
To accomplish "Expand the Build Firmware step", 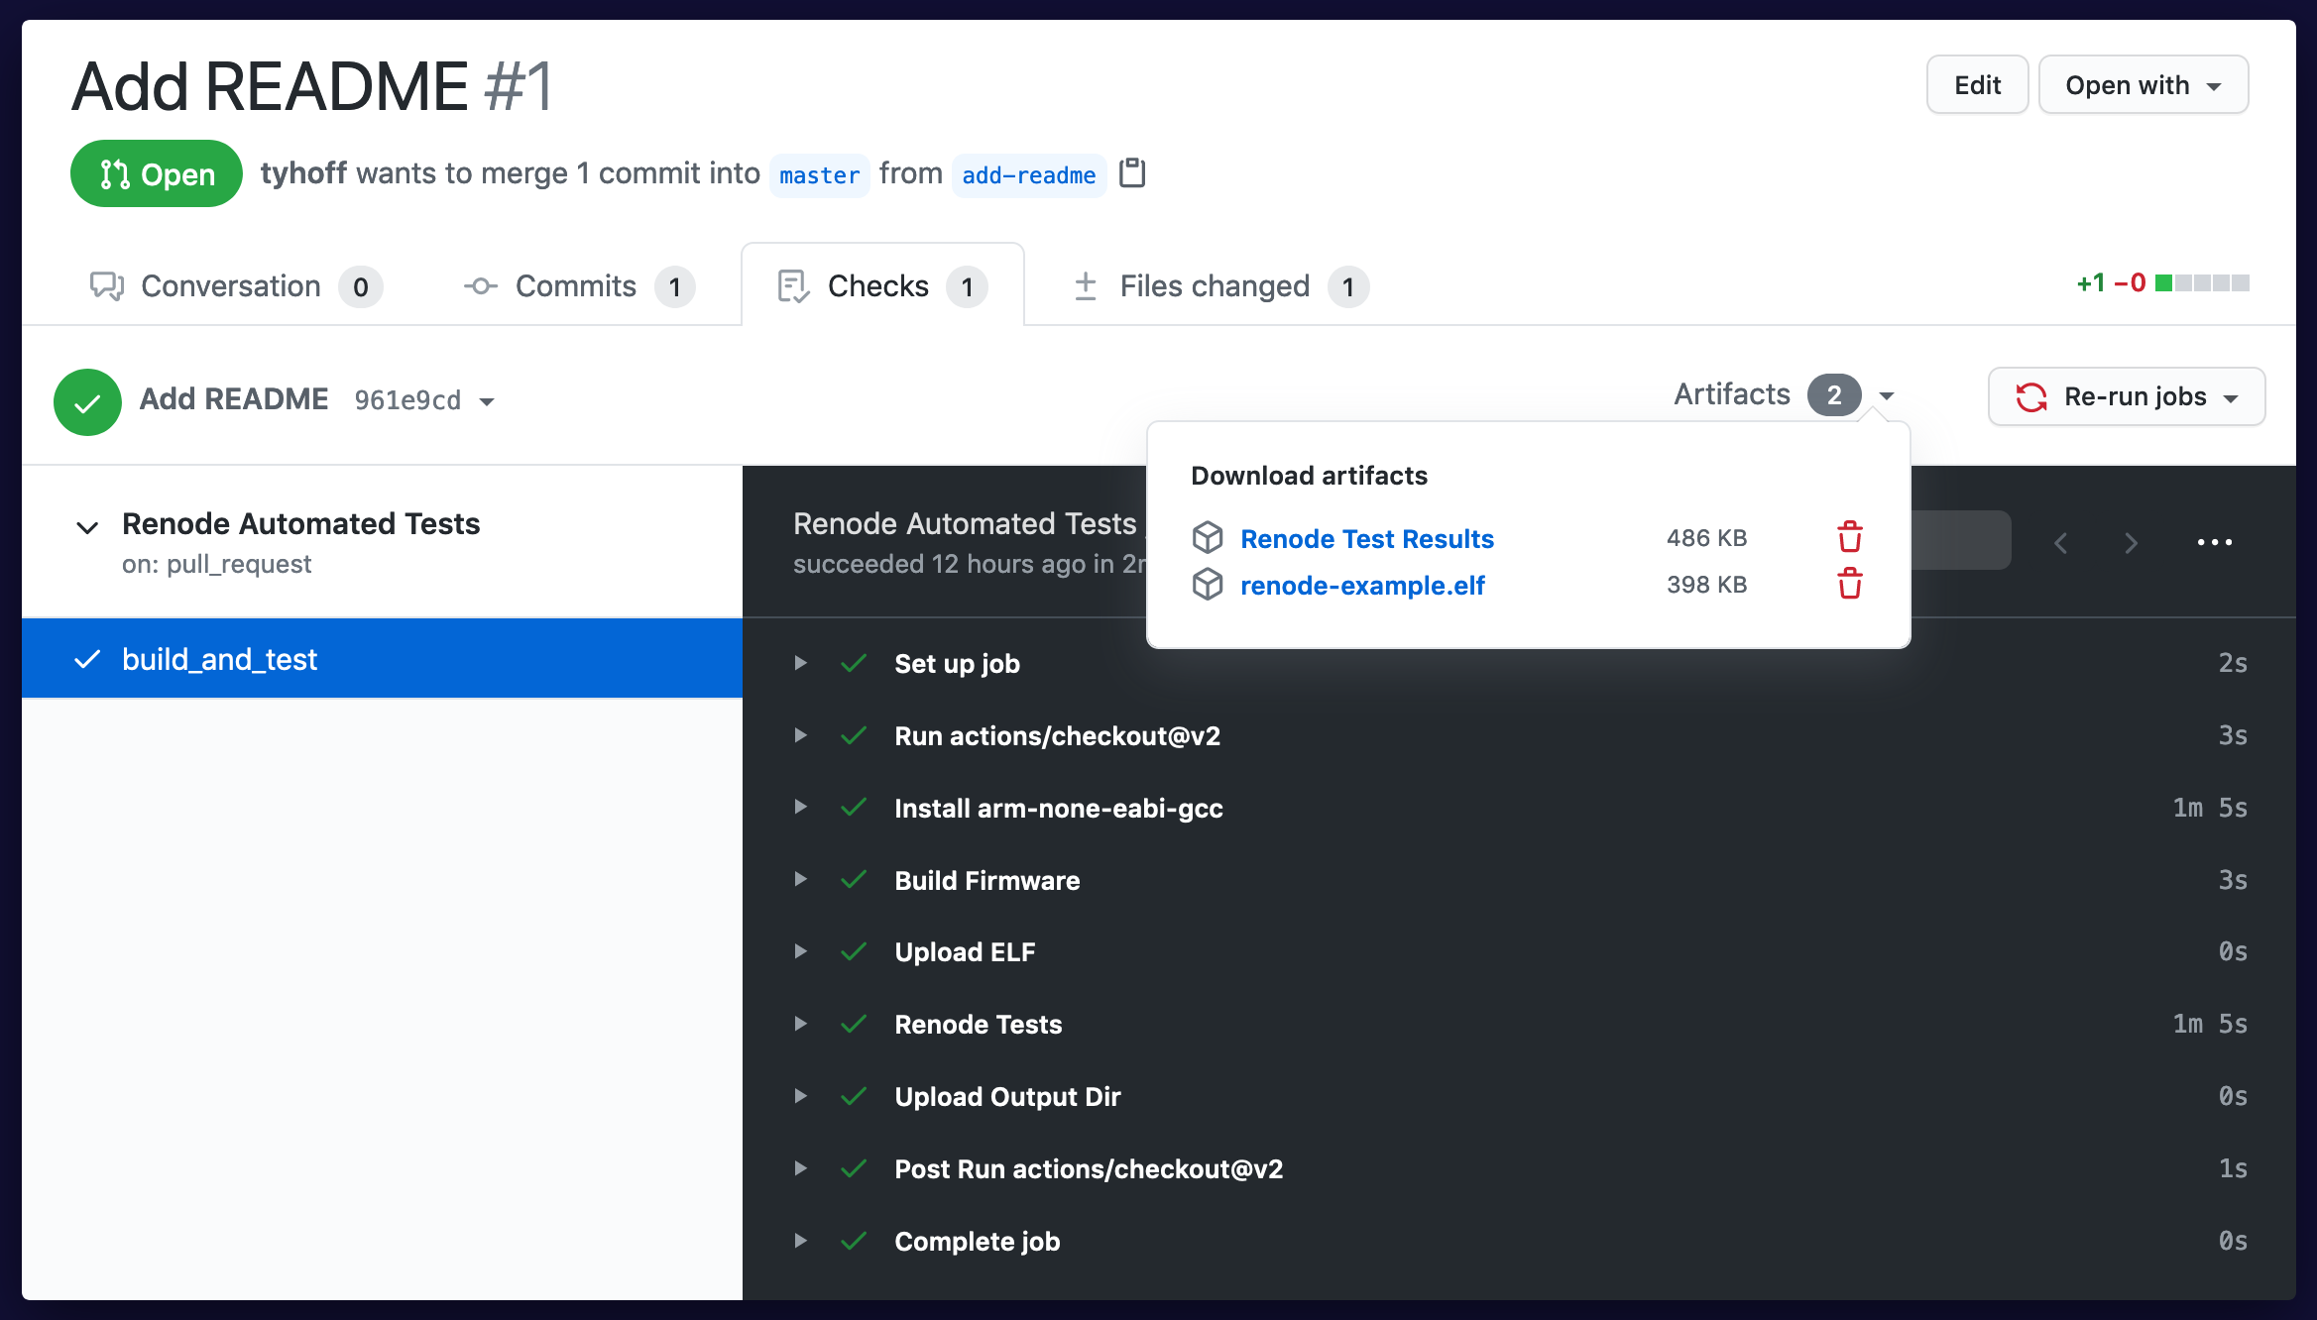I will click(800, 880).
